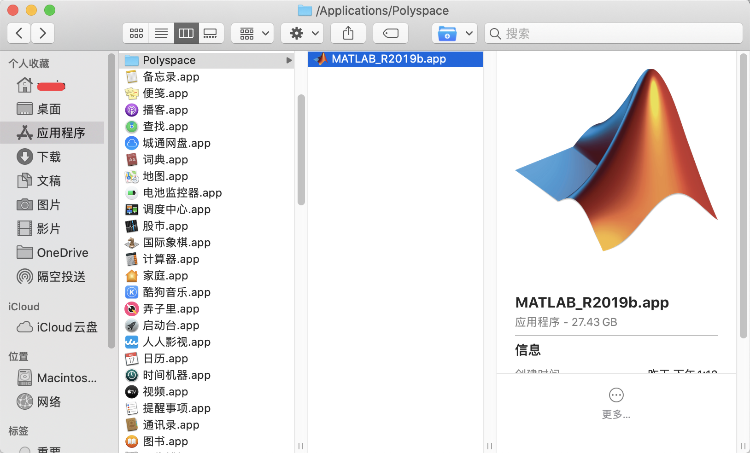Open 隔空投送 in the sidebar
Viewport: 750px width, 453px height.
[51, 277]
